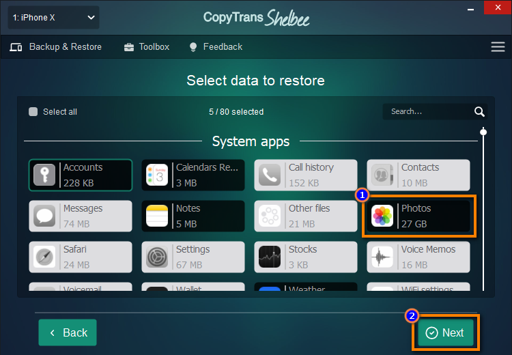Click the Settings gear icon
Screen dimensions: 512x355
(157, 257)
